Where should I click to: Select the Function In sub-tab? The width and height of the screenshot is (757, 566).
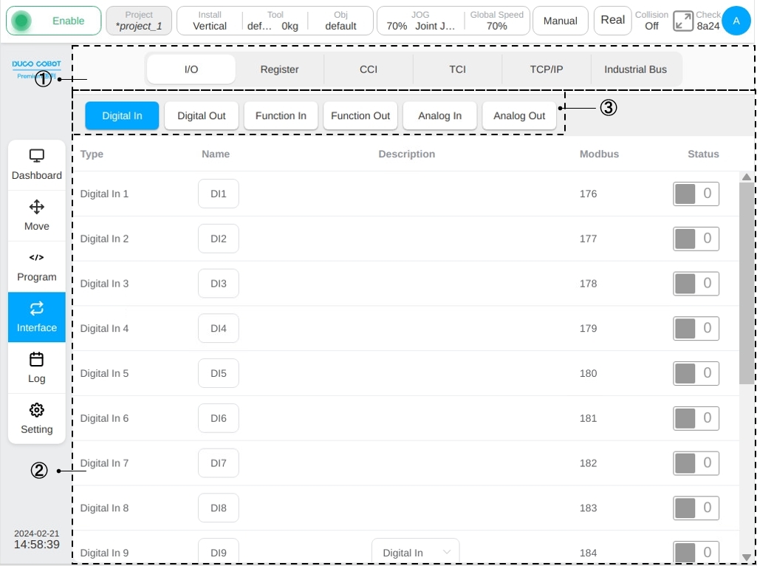click(x=281, y=116)
